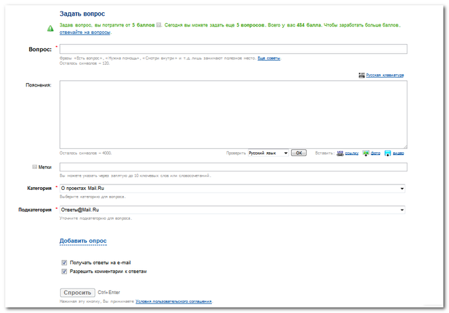The image size is (449, 313).
Task: Open the 'Добавить опрос' link
Action: click(x=83, y=241)
